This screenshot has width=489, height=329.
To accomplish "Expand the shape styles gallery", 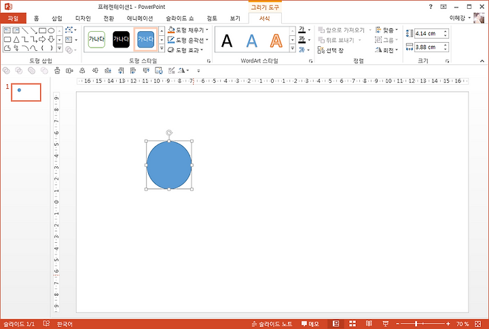I will coord(162,48).
